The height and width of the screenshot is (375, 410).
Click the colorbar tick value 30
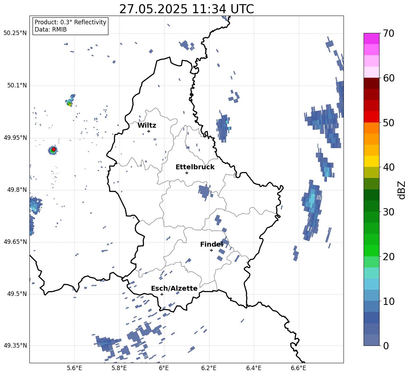point(389,212)
